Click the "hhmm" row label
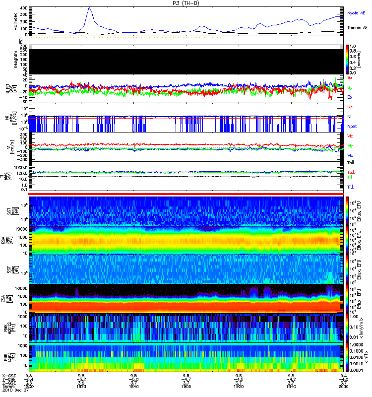Image resolution: width=372 pixels, height=397 pixels. pyautogui.click(x=7, y=387)
